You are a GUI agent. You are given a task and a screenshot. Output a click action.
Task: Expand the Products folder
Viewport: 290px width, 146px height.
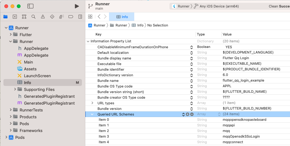click(x=11, y=117)
